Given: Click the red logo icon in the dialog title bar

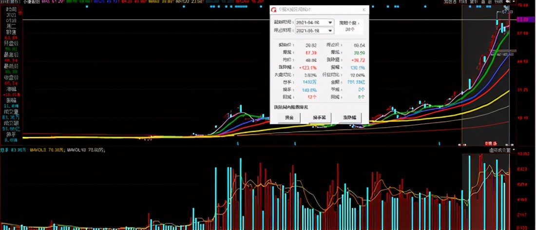Looking at the screenshot, I should tap(274, 10).
